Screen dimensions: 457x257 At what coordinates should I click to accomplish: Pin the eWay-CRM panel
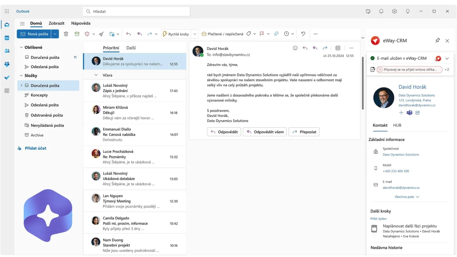click(x=437, y=41)
